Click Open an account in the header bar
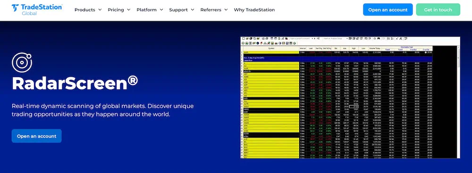Image resolution: width=472 pixels, height=173 pixels. (388, 9)
